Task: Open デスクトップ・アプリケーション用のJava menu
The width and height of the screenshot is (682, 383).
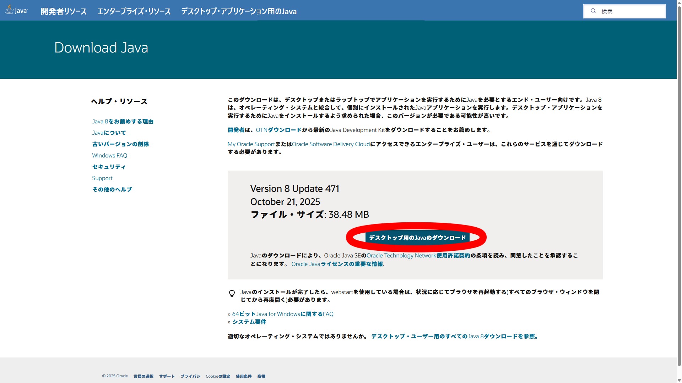Action: [239, 11]
